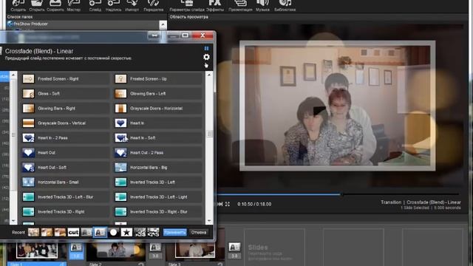
Task: Click the preview playback progress bar
Action: point(338,194)
